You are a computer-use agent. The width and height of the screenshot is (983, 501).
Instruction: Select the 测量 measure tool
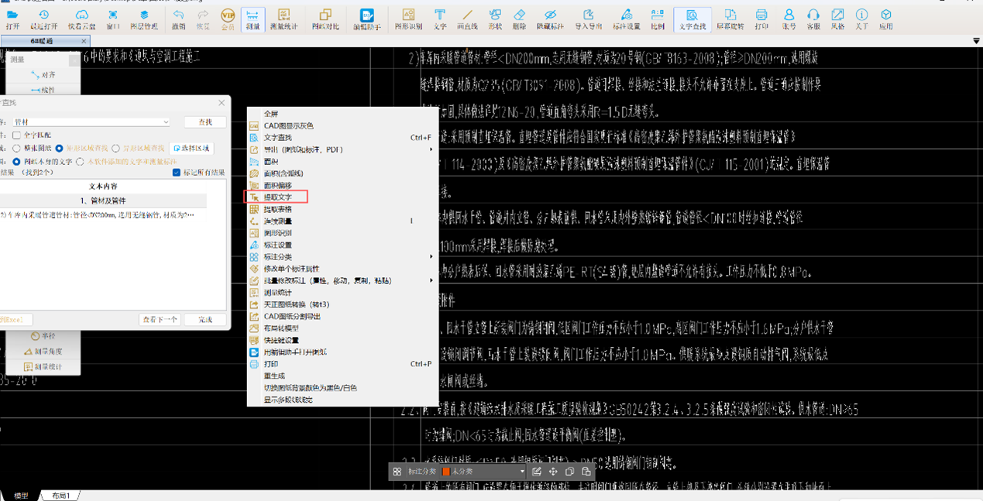tap(253, 19)
